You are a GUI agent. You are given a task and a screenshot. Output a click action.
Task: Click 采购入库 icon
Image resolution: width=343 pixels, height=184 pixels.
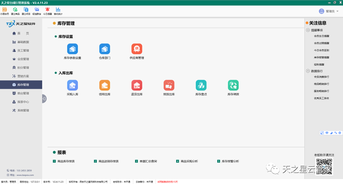pyautogui.click(x=72, y=85)
